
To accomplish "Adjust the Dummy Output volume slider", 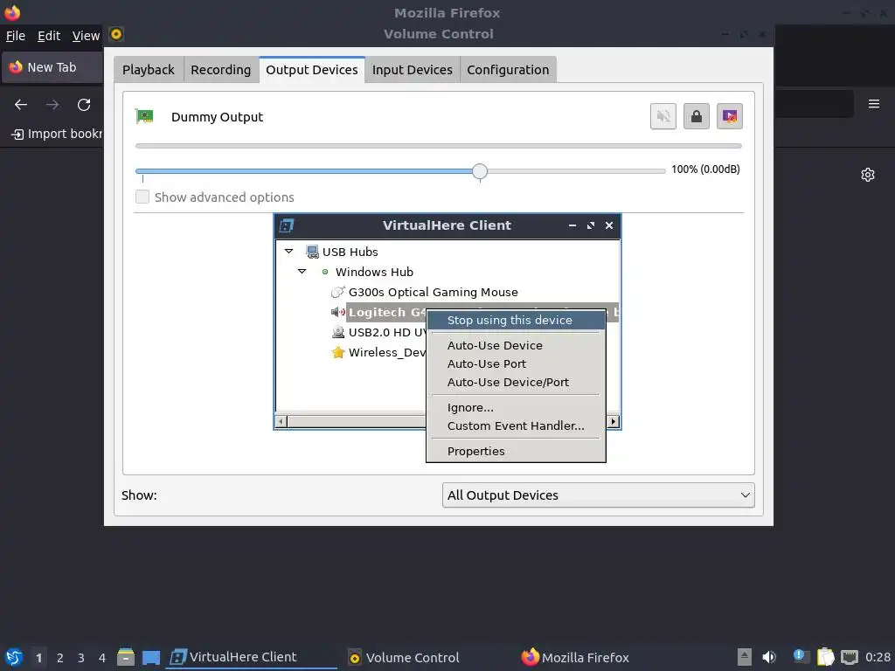I will (480, 171).
